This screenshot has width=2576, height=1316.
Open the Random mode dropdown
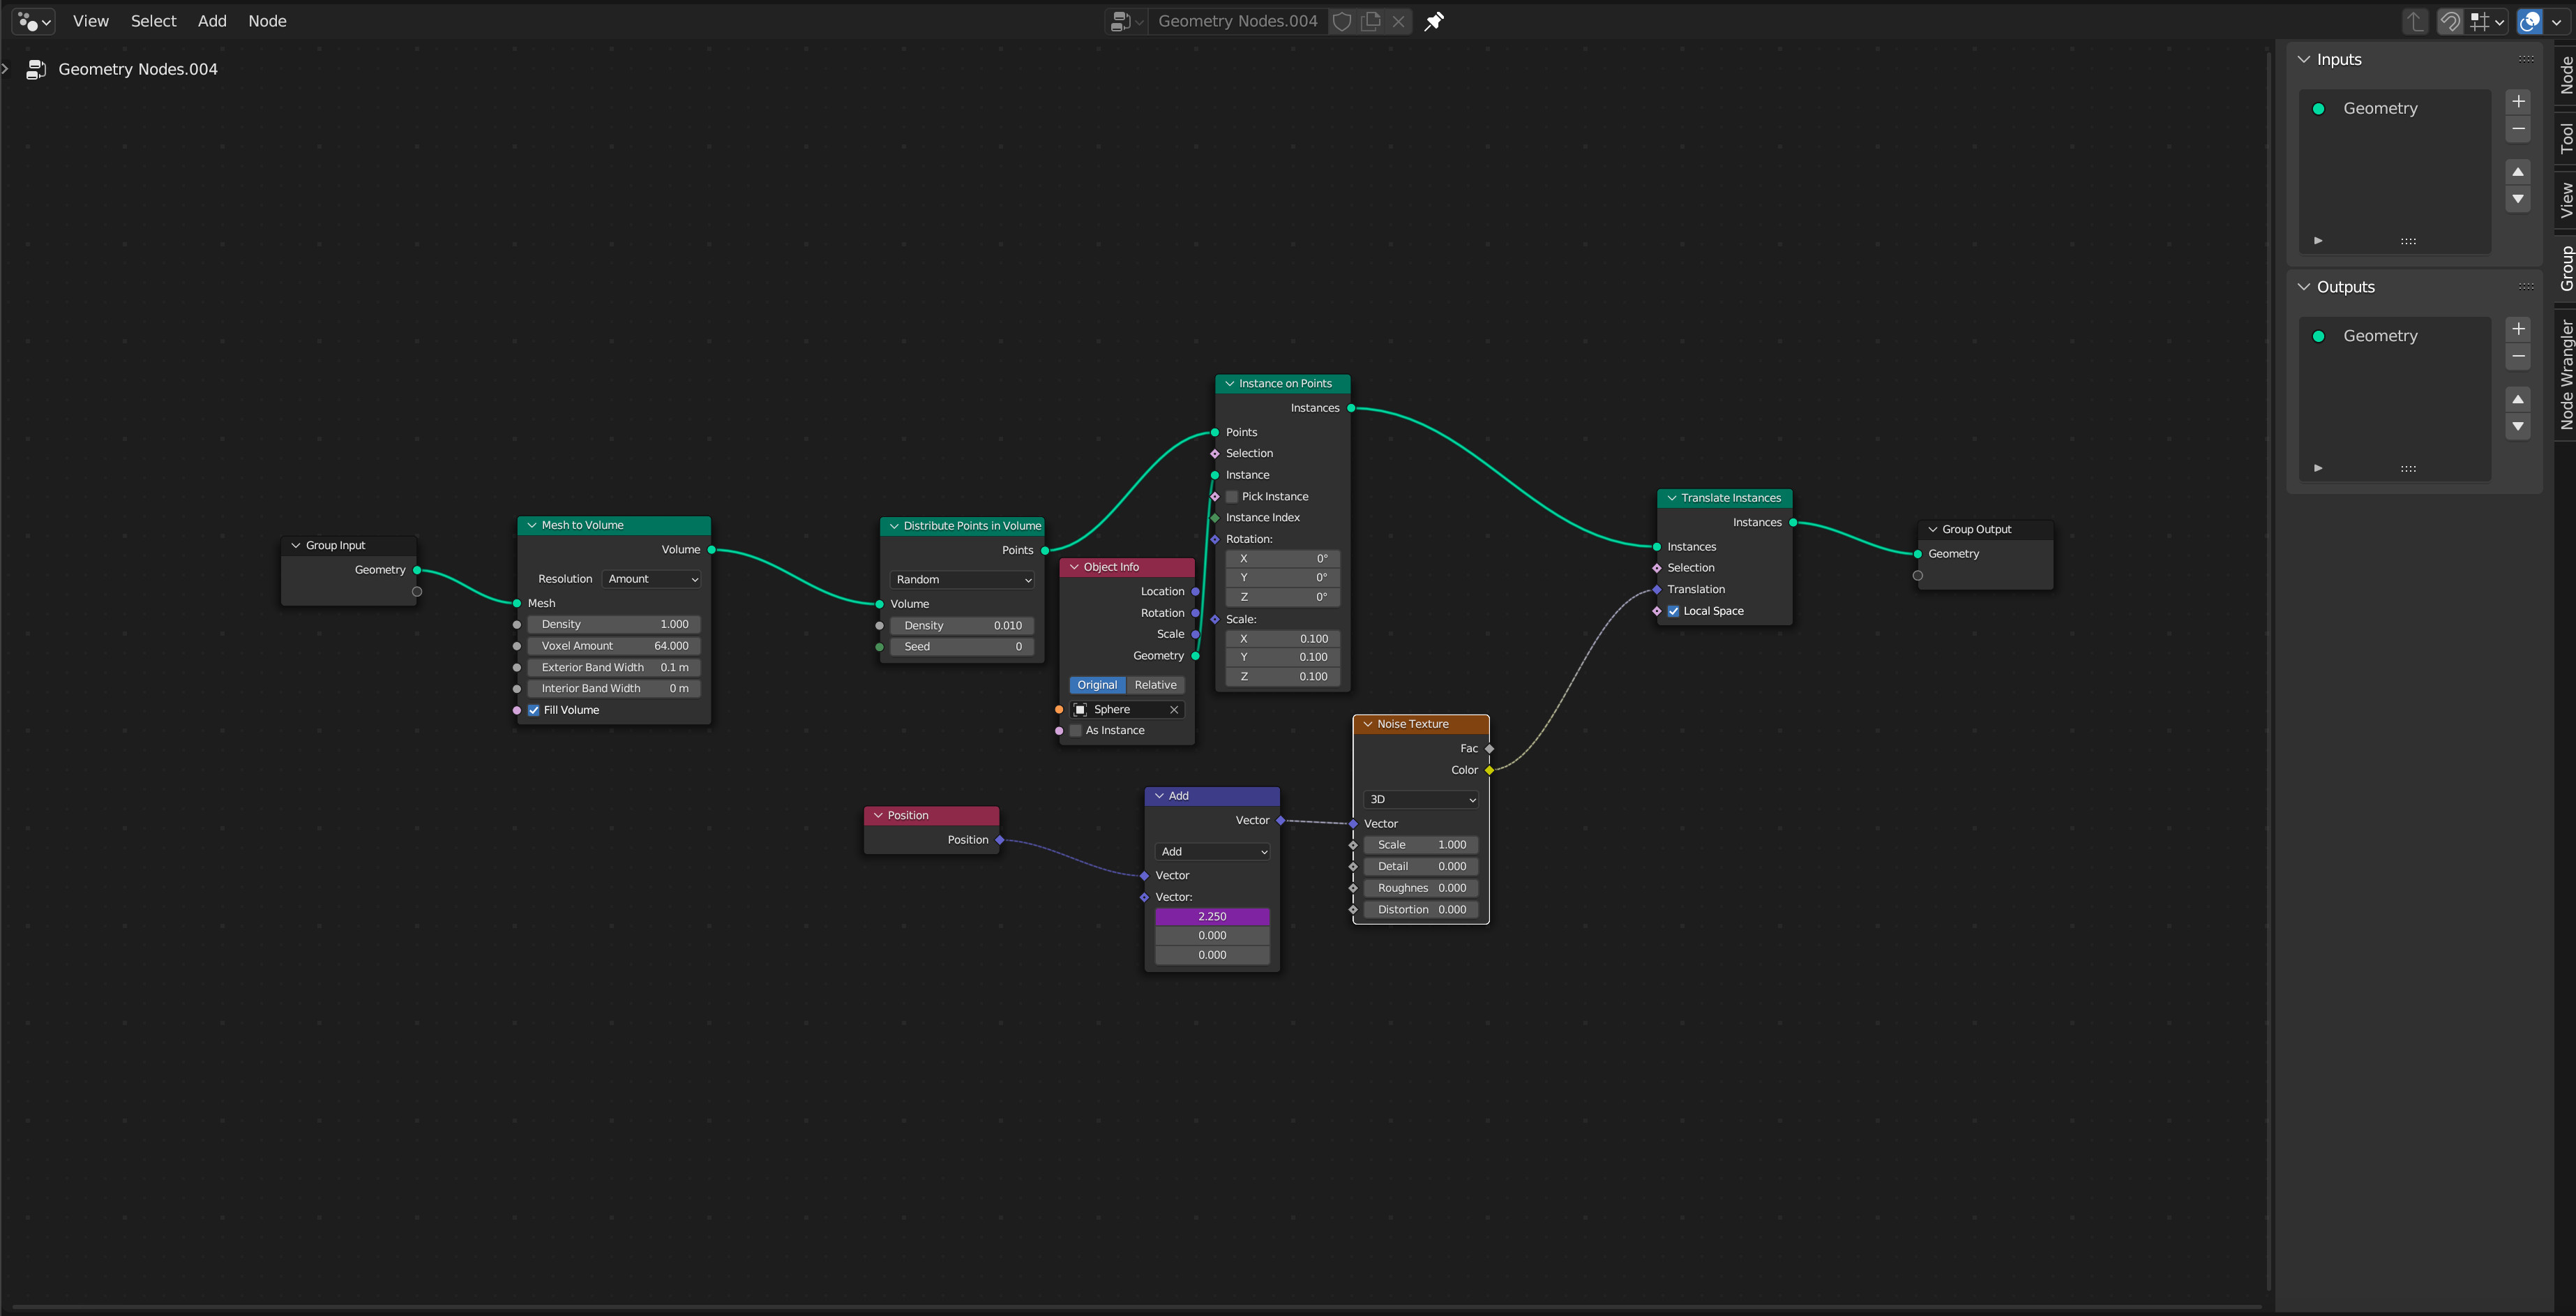(x=962, y=580)
